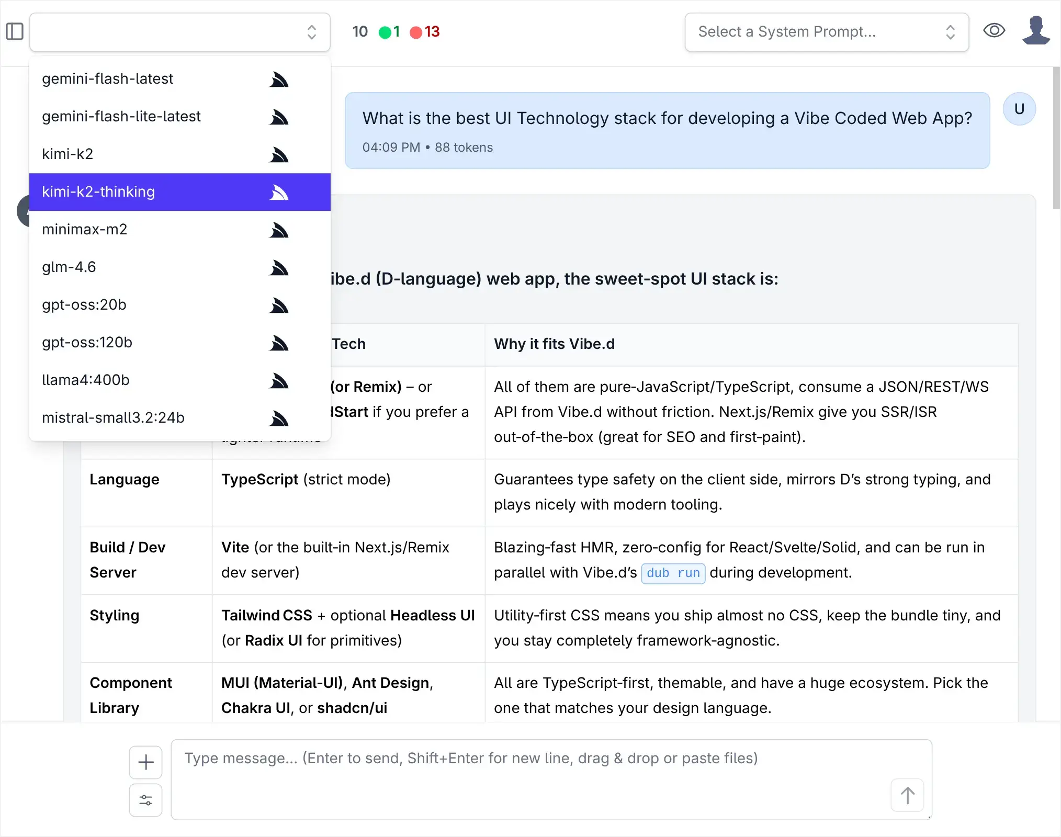
Task: Pick gpt-oss:120b from the dropdown list
Action: (x=87, y=343)
